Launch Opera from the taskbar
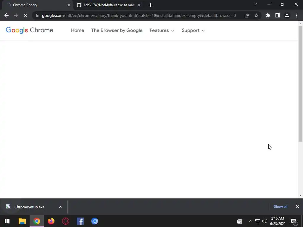 coord(66,221)
